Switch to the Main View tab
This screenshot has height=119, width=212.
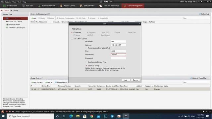coord(27,6)
